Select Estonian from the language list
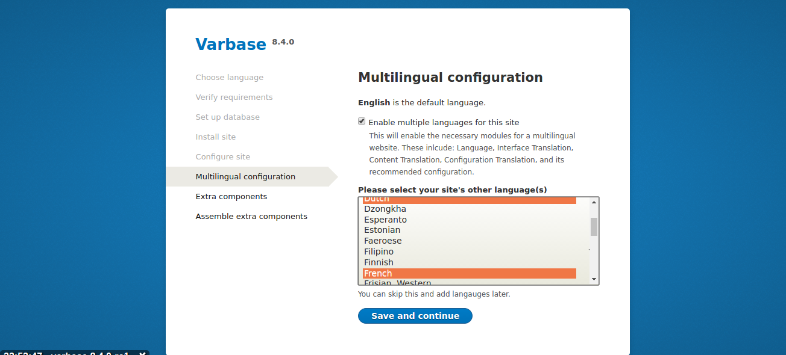This screenshot has height=355, width=786. 422,230
